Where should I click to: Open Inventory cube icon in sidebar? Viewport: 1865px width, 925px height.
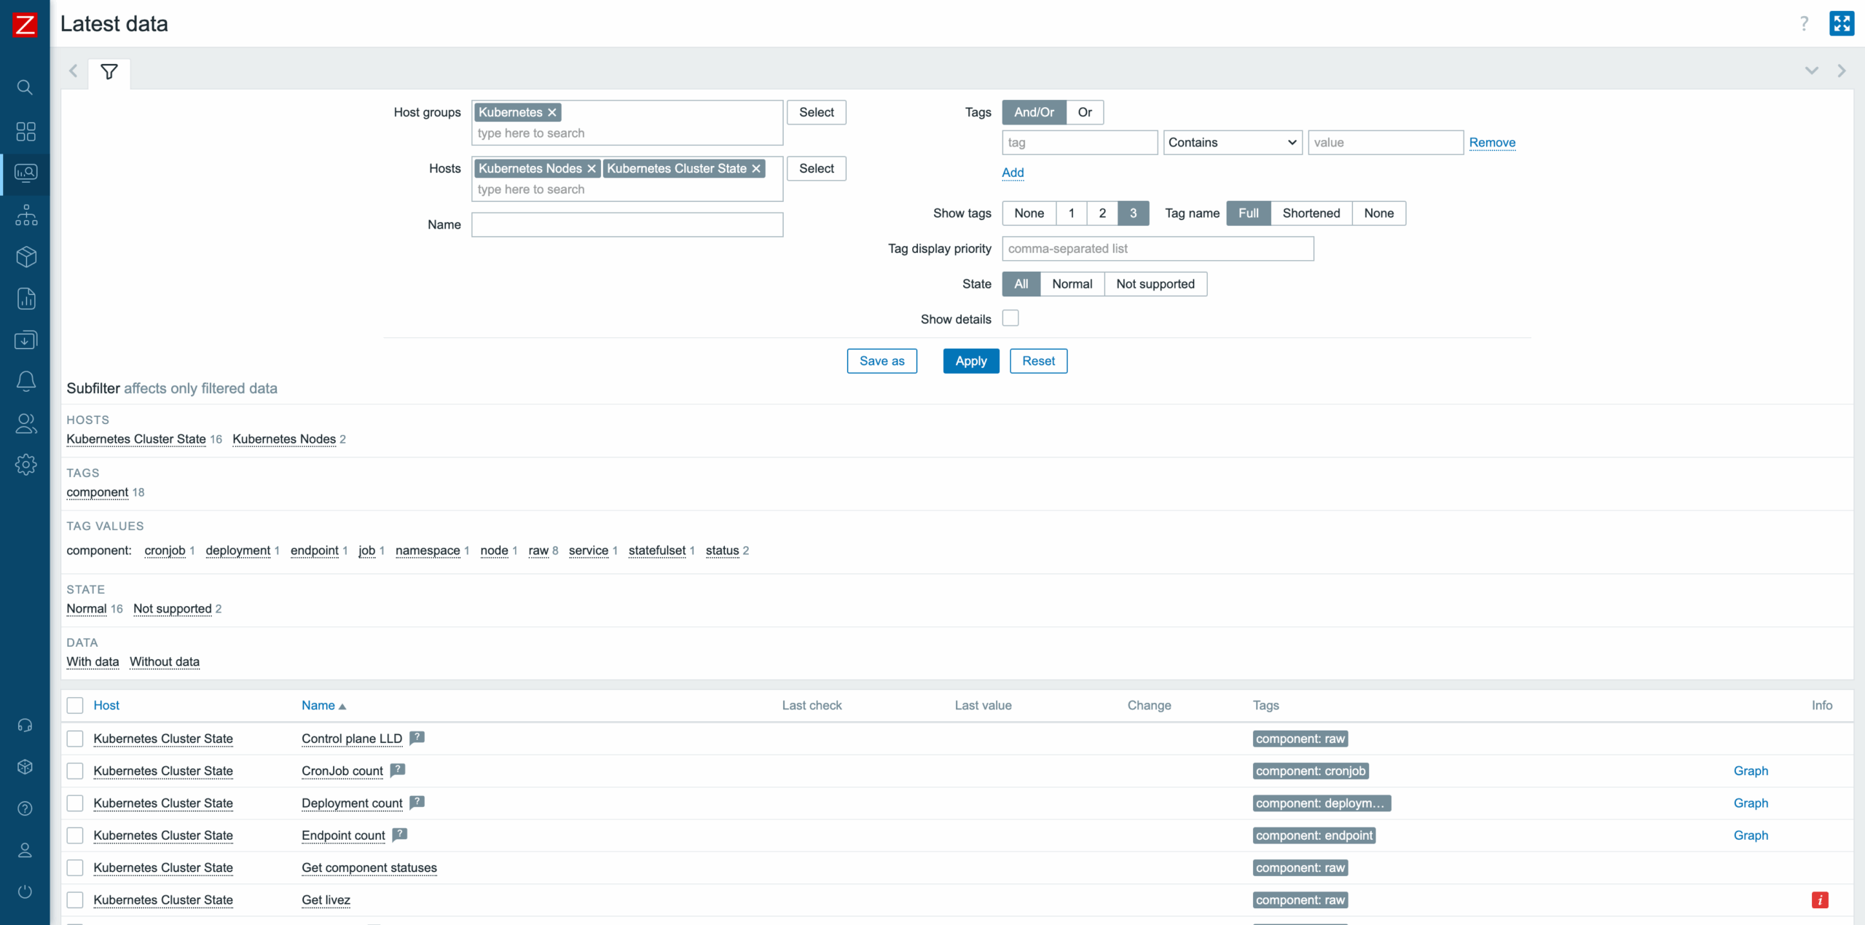coord(25,256)
